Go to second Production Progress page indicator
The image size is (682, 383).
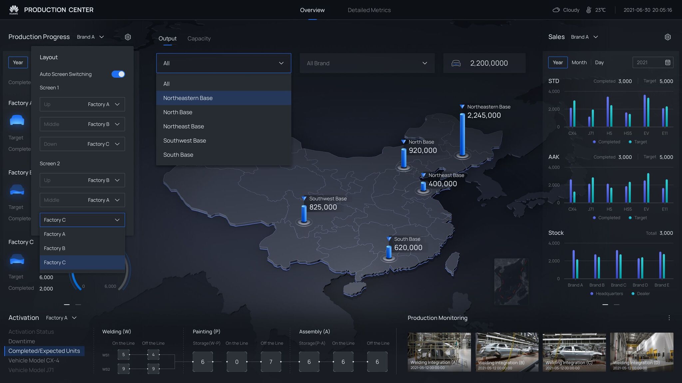click(78, 305)
